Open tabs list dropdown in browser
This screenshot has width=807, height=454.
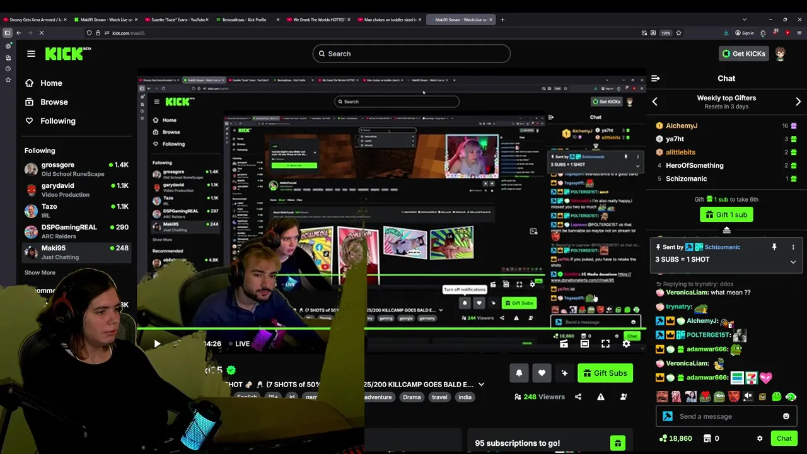click(744, 20)
